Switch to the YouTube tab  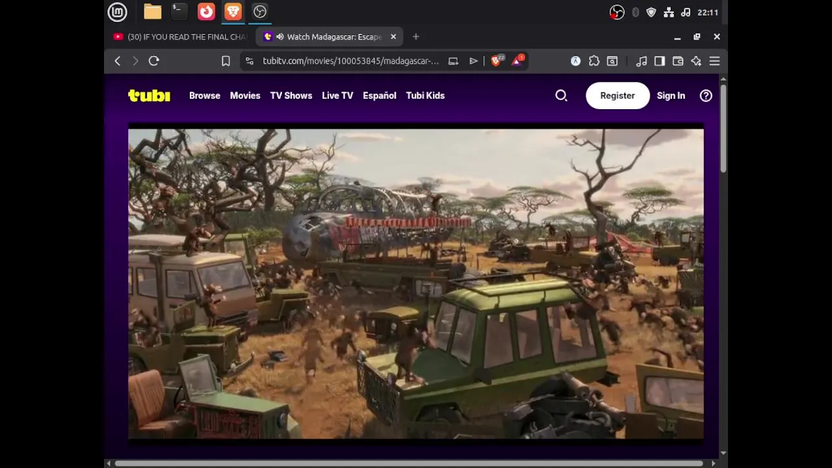coord(181,37)
